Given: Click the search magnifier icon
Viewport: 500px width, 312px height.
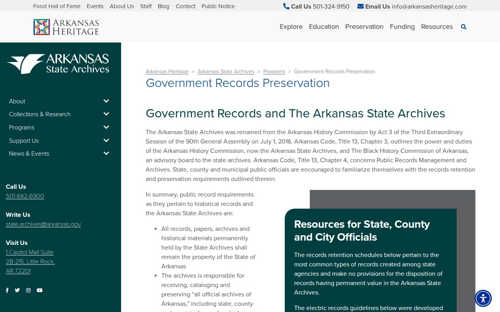Looking at the screenshot, I should pyautogui.click(x=464, y=27).
